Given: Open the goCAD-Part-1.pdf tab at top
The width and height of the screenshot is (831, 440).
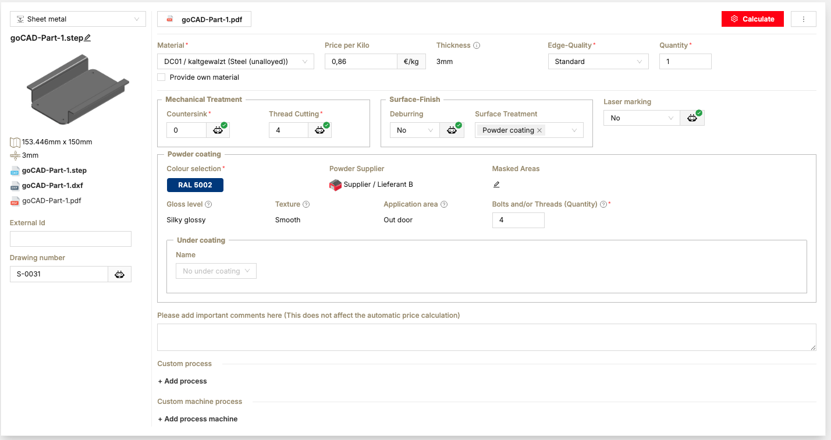Looking at the screenshot, I should tap(204, 19).
